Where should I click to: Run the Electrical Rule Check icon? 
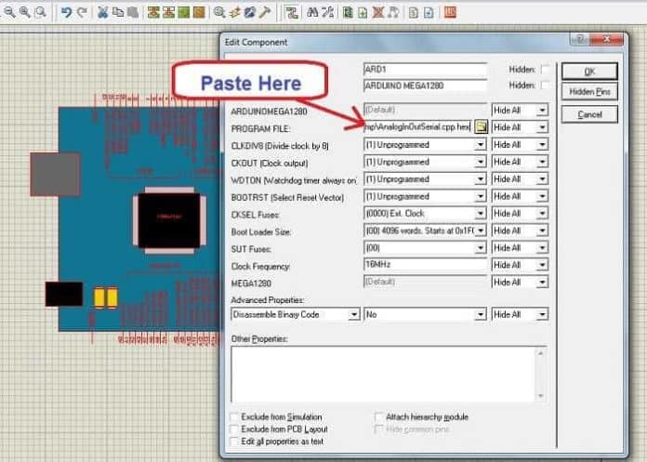(429, 12)
